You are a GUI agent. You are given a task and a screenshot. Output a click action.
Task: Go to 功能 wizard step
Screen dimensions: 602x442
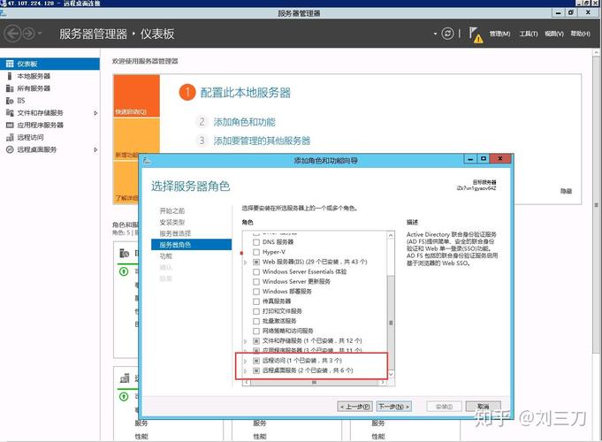[x=166, y=256]
